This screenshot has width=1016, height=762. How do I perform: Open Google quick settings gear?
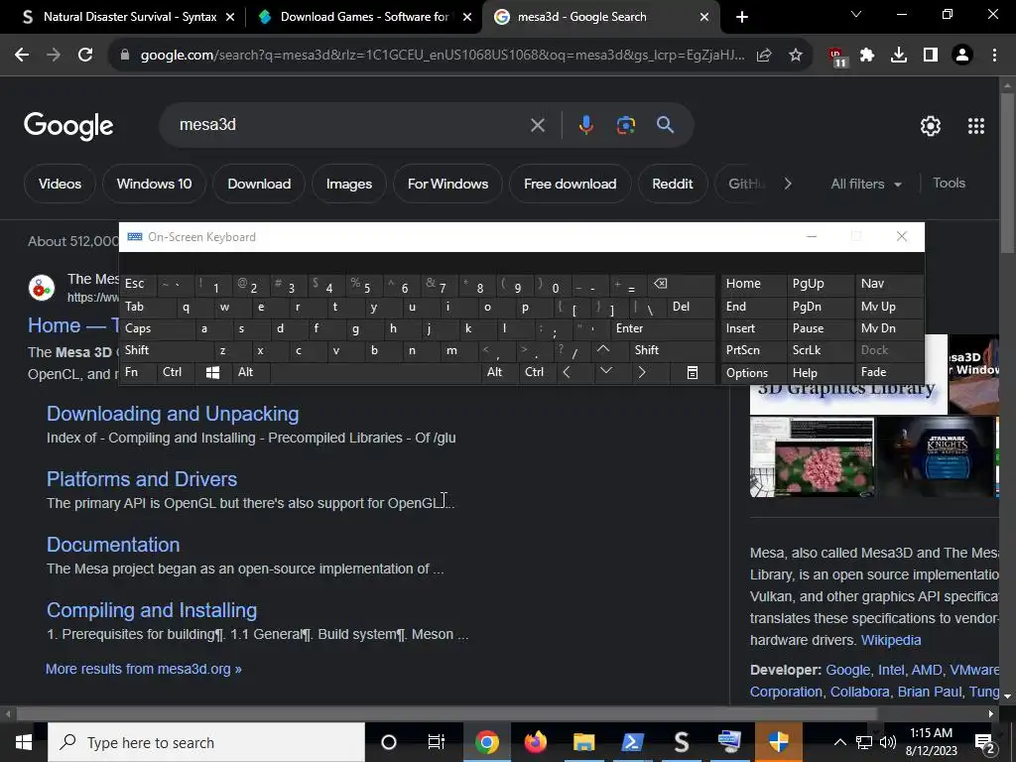click(x=931, y=126)
